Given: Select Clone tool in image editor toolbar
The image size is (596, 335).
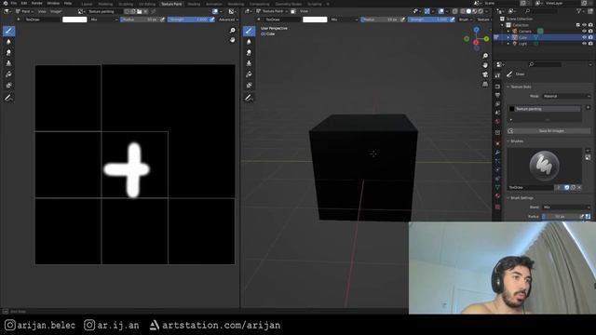Looking at the screenshot, I should click(x=8, y=63).
